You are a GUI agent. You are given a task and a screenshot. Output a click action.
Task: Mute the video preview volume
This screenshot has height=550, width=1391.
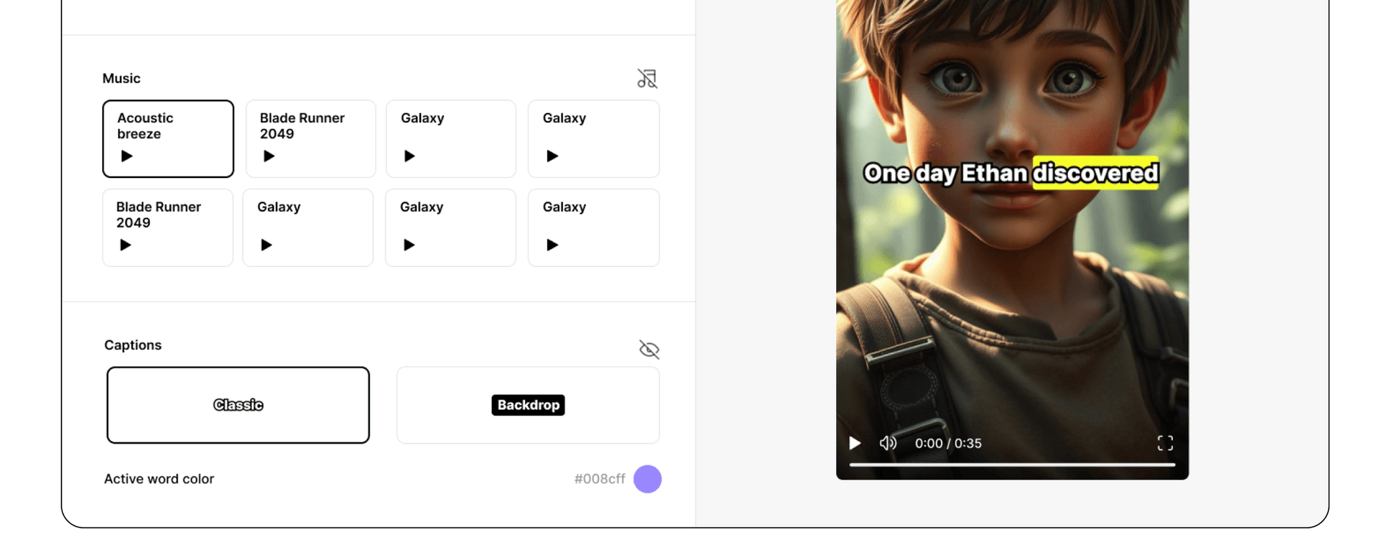coord(887,443)
